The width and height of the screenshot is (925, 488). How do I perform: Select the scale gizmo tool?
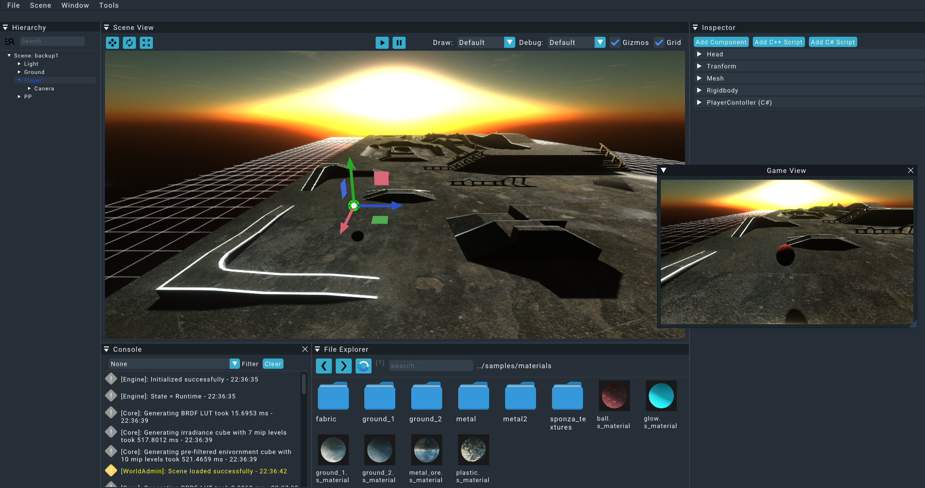point(146,43)
